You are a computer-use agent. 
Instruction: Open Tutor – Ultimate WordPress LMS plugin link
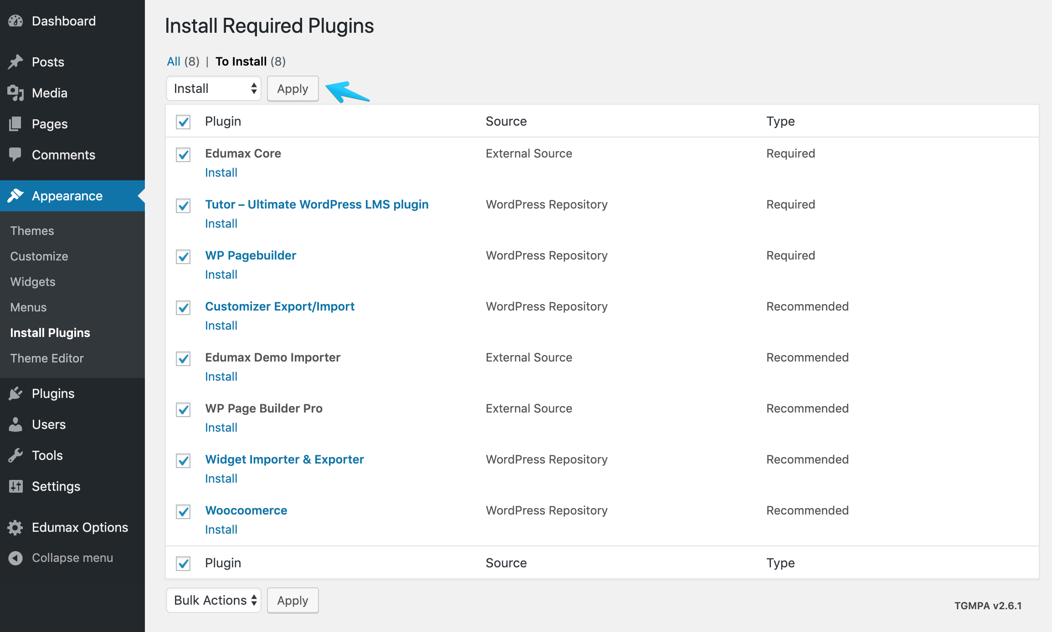(317, 204)
